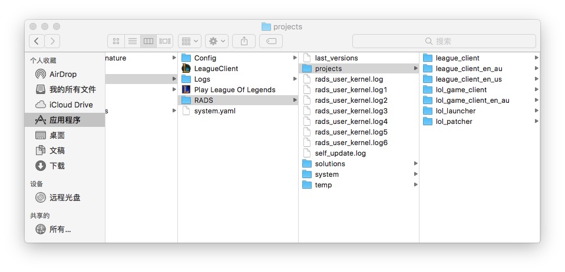Viewport: 565px width, 272px height.
Task: Select rads_user_kernel.log2 file
Action: (x=359, y=100)
